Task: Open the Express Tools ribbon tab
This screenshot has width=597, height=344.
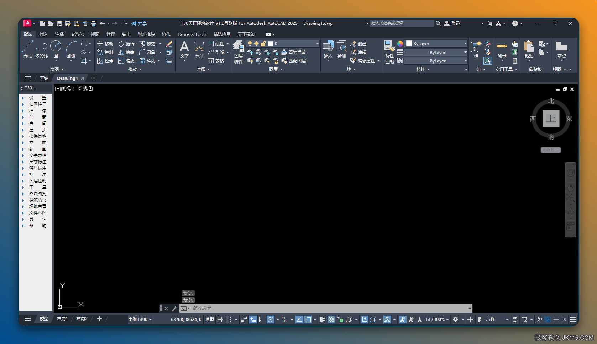Action: coord(192,34)
